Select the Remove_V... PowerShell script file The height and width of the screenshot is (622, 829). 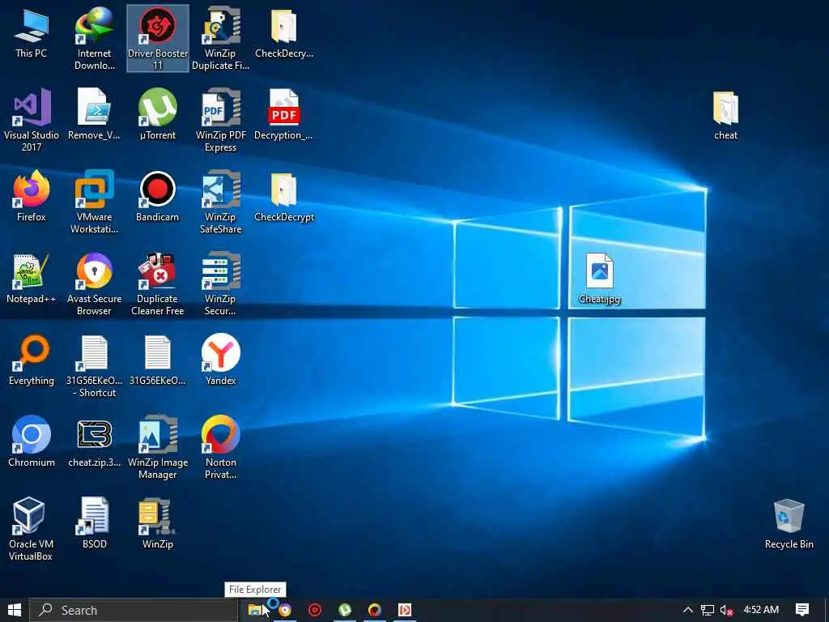(x=94, y=115)
